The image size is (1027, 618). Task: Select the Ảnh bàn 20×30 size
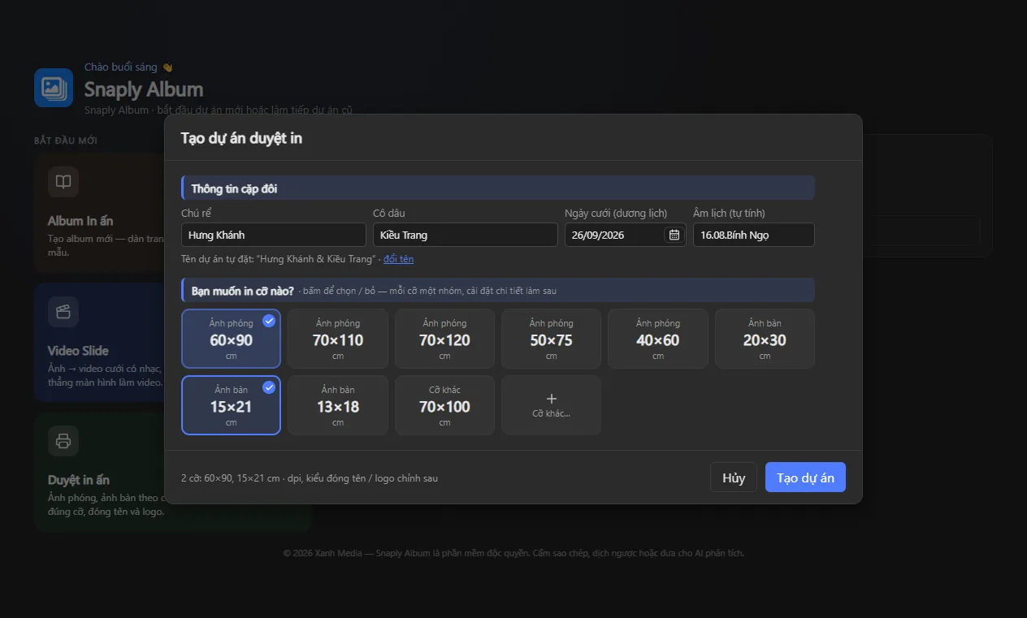pos(765,339)
